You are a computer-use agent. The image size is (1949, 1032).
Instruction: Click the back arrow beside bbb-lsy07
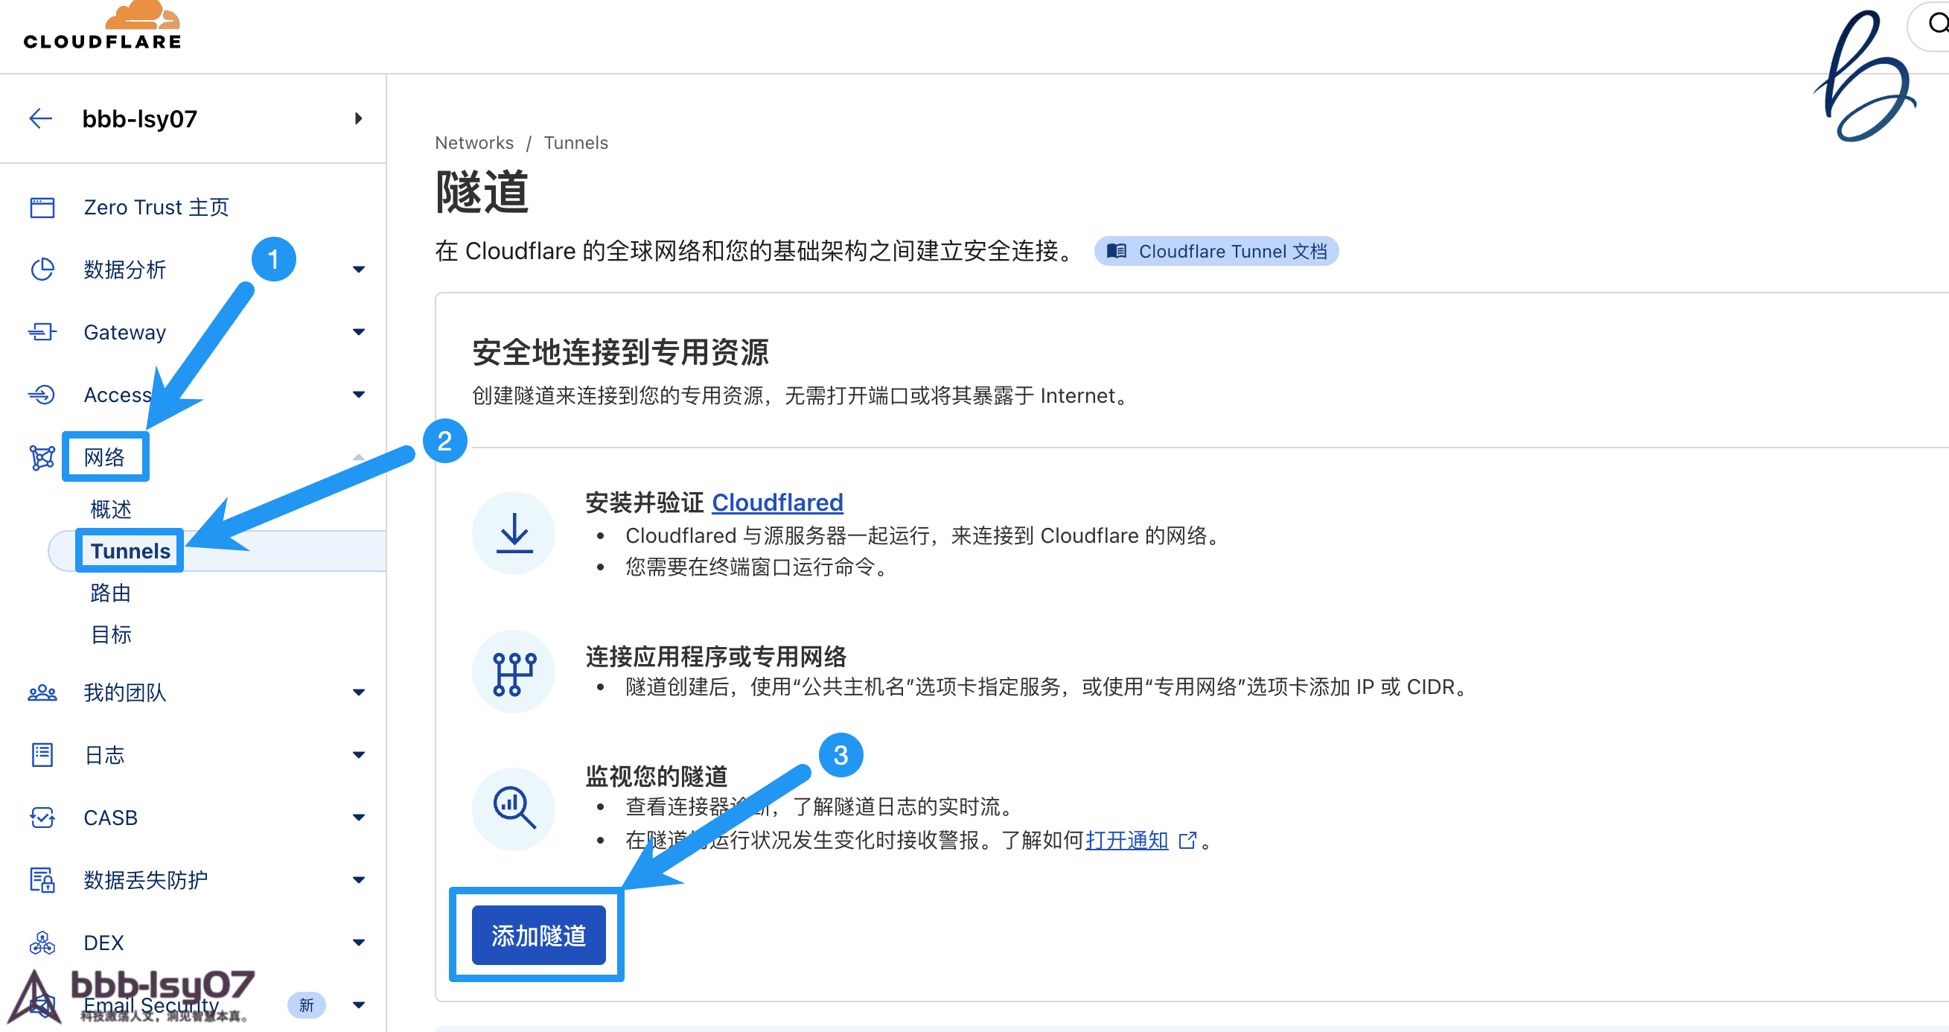coord(40,118)
